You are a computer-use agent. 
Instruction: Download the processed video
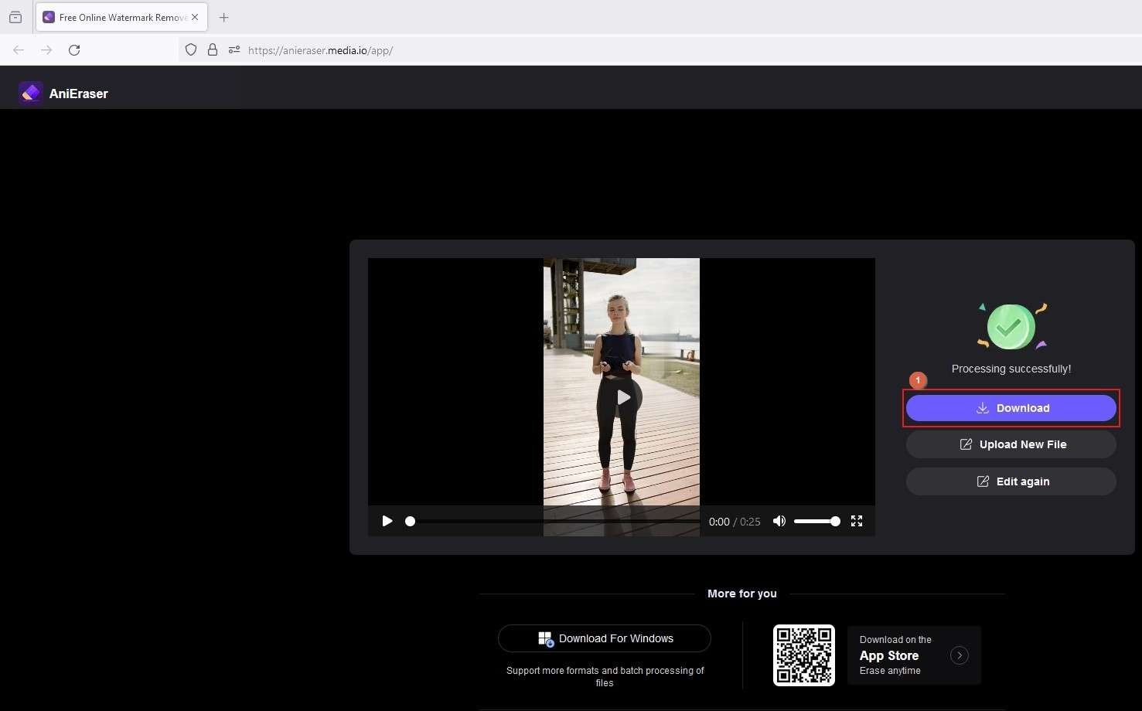[x=1011, y=408]
